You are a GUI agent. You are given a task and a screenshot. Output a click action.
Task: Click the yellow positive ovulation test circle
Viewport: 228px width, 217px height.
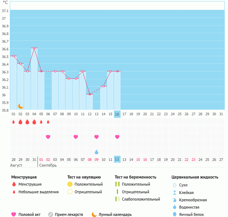point(70,184)
